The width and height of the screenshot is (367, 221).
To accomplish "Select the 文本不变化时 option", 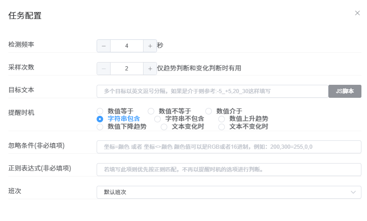I will 222,126.
